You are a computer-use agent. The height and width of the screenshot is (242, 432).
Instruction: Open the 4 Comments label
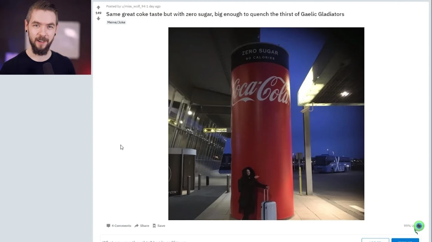[121, 226]
